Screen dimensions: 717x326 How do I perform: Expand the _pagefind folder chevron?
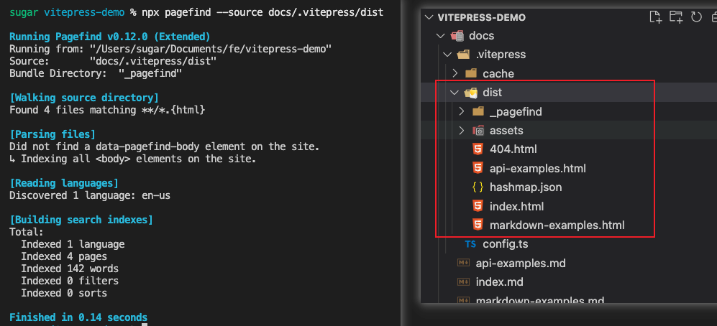point(462,111)
